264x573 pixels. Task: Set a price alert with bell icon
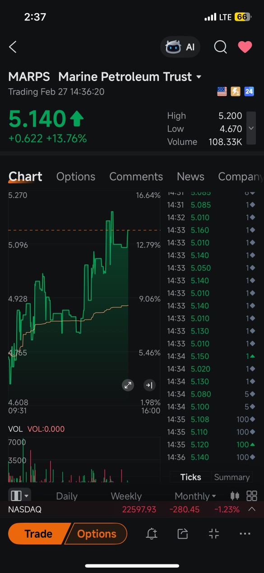coord(152,534)
